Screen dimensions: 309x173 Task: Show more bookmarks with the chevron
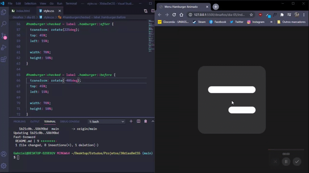(x=271, y=22)
